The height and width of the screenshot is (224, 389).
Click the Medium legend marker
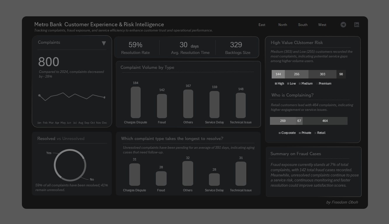pyautogui.click(x=300, y=84)
